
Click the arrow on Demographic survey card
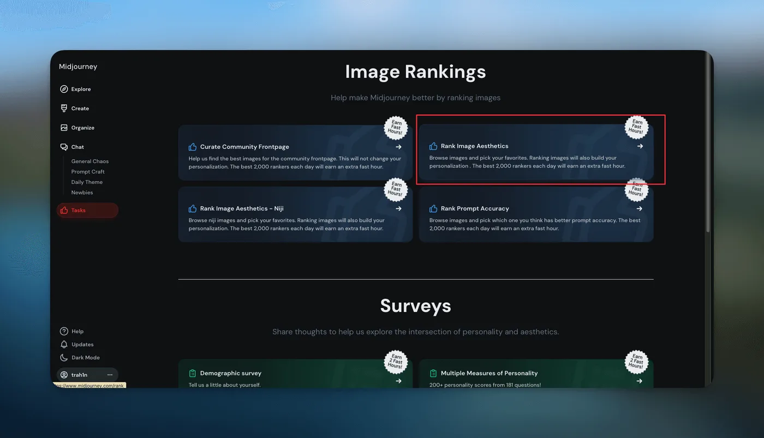click(398, 381)
